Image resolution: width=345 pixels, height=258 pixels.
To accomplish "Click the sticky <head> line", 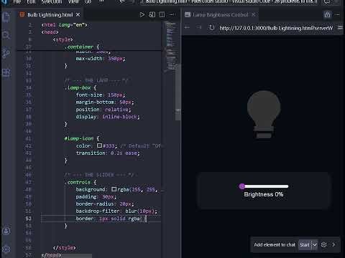I will coord(50,32).
